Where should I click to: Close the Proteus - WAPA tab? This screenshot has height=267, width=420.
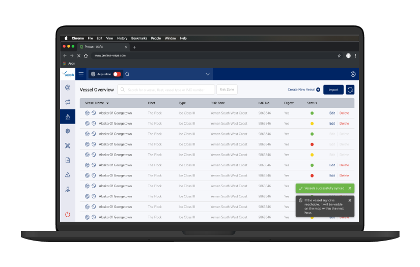tap(126, 47)
